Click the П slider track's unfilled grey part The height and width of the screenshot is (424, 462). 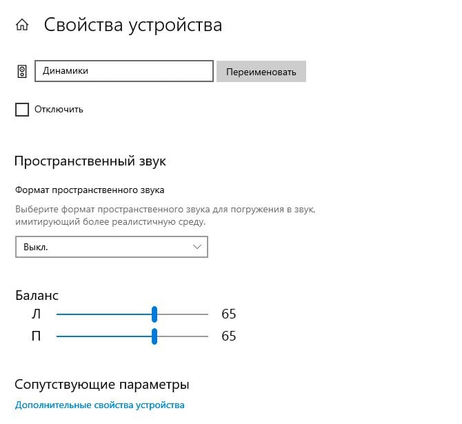(x=182, y=336)
